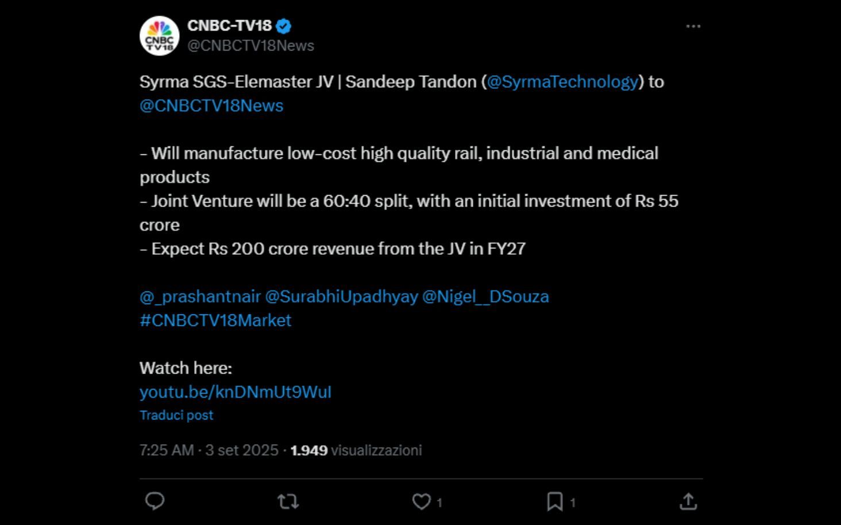Click the 7:25 AM · 3 set 2025 timestamp

coord(209,450)
